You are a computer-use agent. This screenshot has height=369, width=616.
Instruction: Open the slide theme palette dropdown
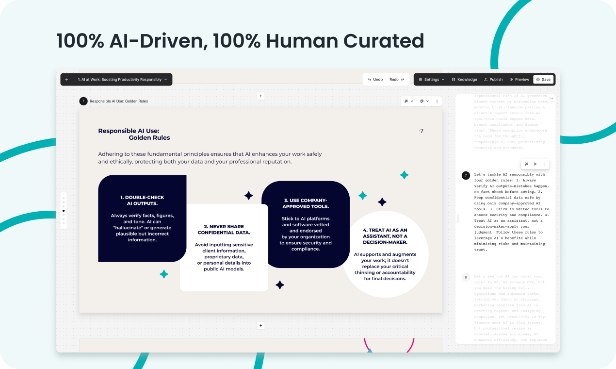tap(424, 101)
